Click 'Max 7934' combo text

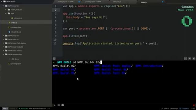(186, 10)
